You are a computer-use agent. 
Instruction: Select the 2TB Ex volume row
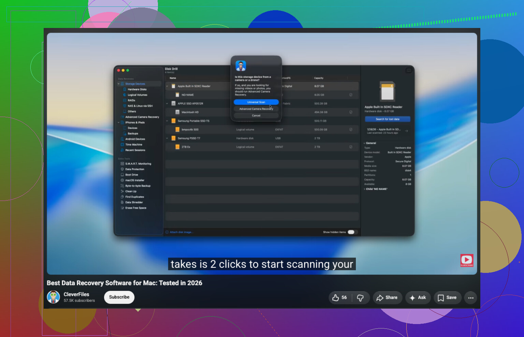click(x=262, y=147)
